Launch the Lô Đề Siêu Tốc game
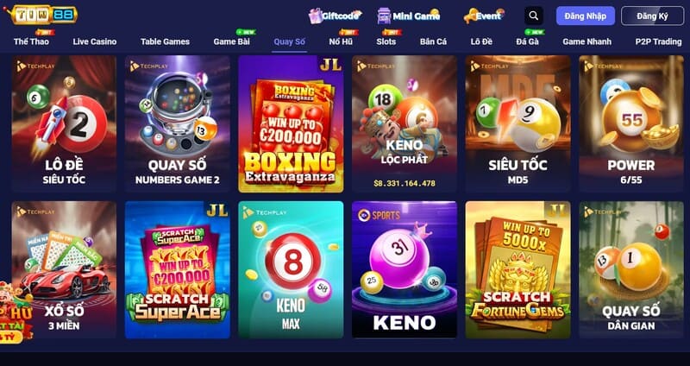This screenshot has height=366, width=690. coord(64,123)
